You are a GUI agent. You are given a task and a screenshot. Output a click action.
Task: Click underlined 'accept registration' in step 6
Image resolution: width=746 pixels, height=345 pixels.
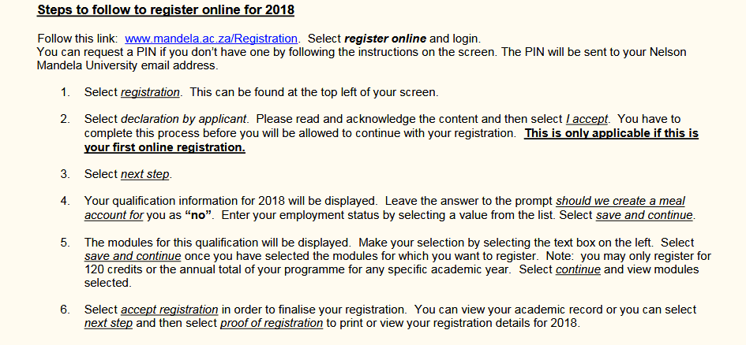pos(169,310)
